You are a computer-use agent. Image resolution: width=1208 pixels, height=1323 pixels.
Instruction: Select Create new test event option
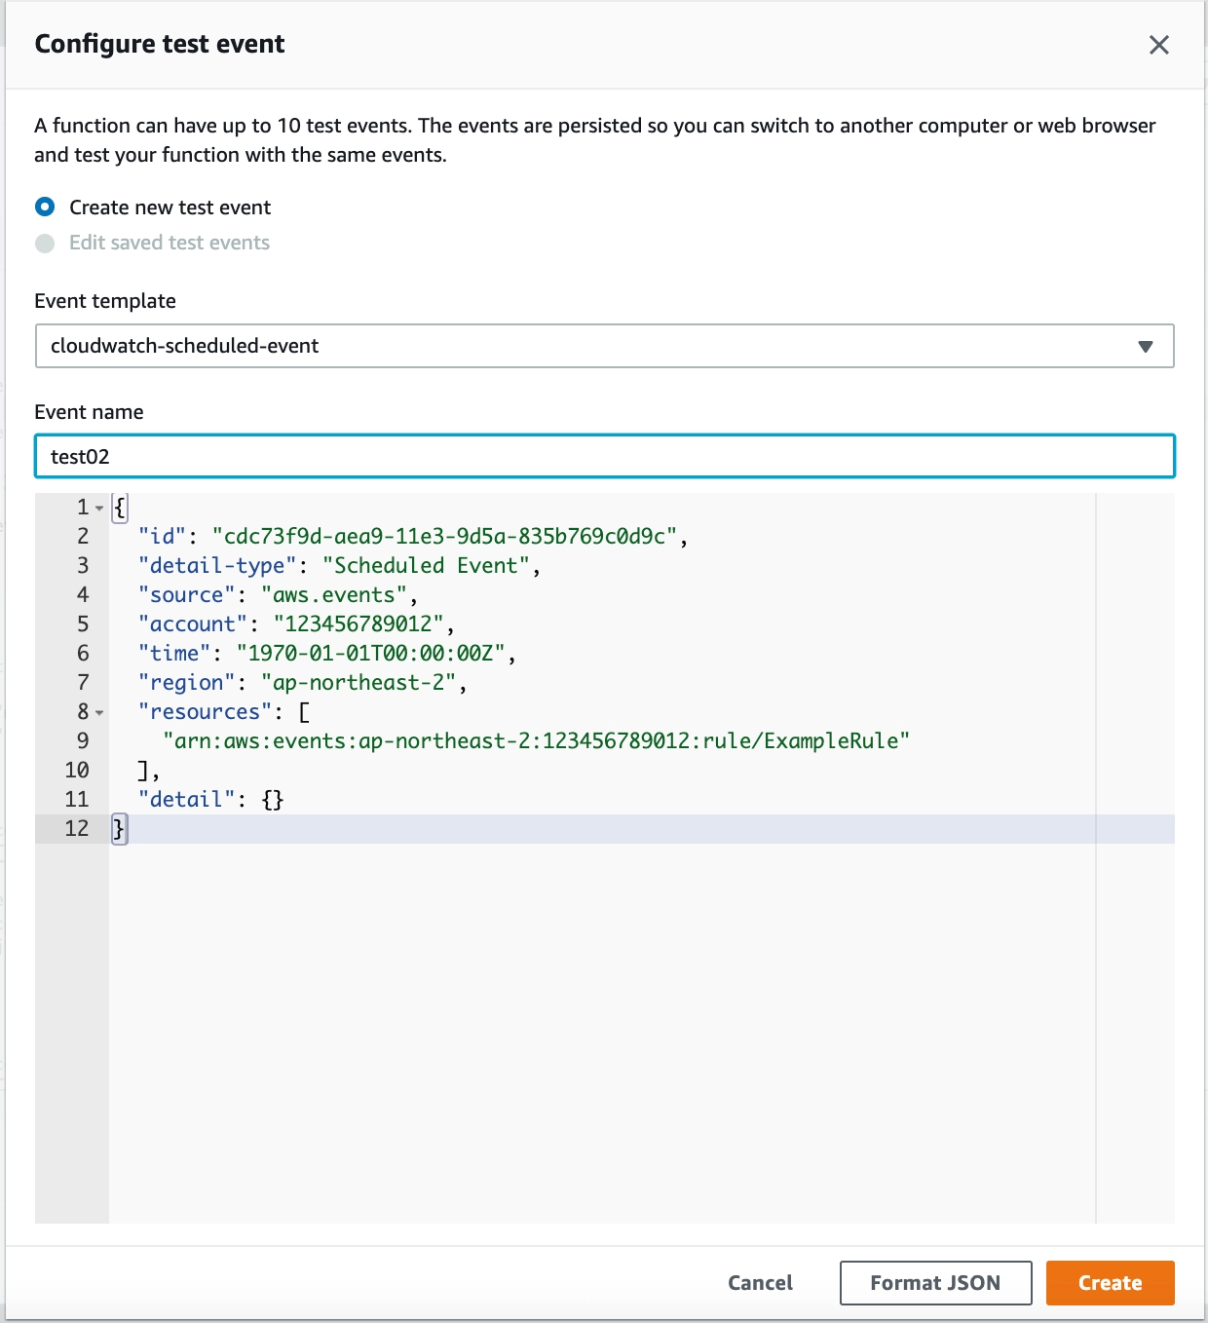tap(45, 208)
